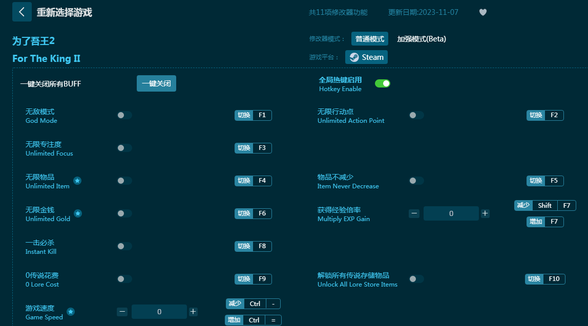The image size is (588, 326).
Task: Increase Game Speed with plus button
Action: pyautogui.click(x=193, y=312)
